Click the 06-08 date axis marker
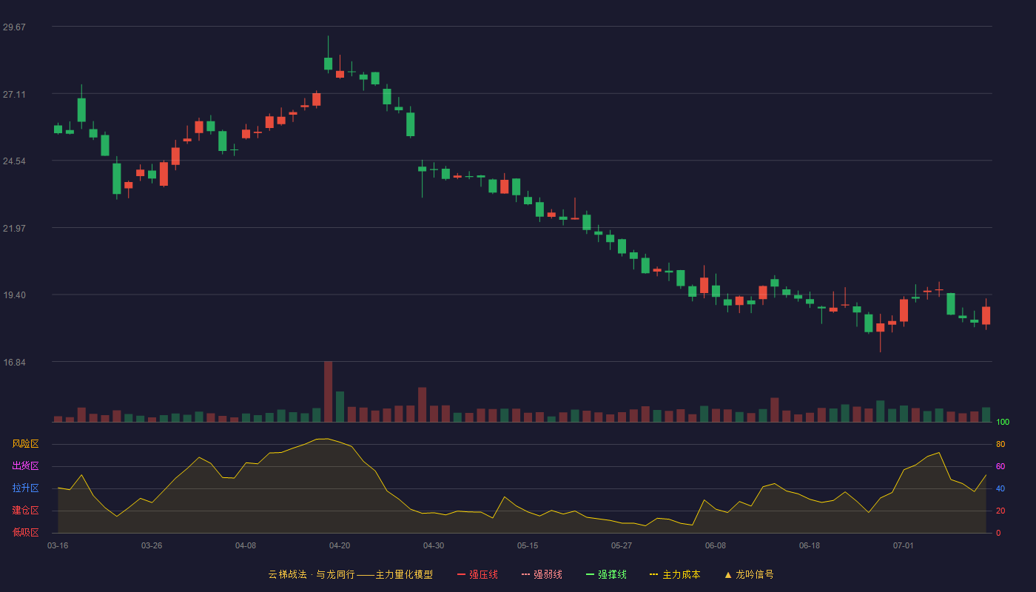This screenshot has height=592, width=1036. pos(716,545)
